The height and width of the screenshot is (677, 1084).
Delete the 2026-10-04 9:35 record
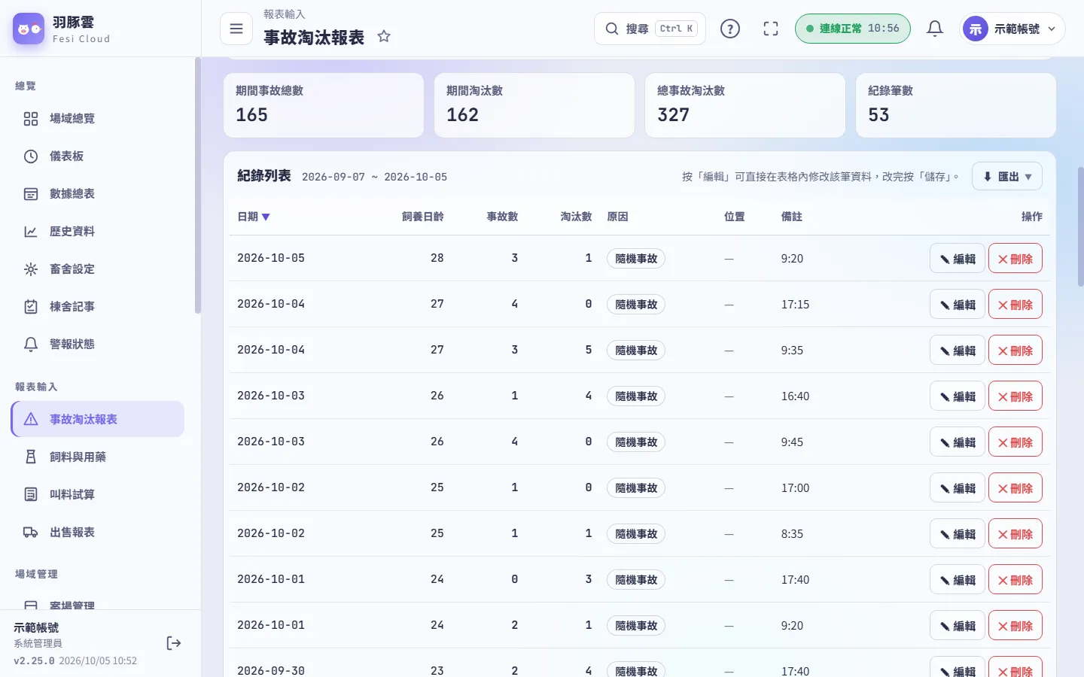point(1015,351)
